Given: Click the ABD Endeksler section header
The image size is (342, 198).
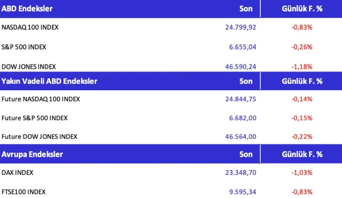Looking at the screenshot, I should (x=27, y=9).
